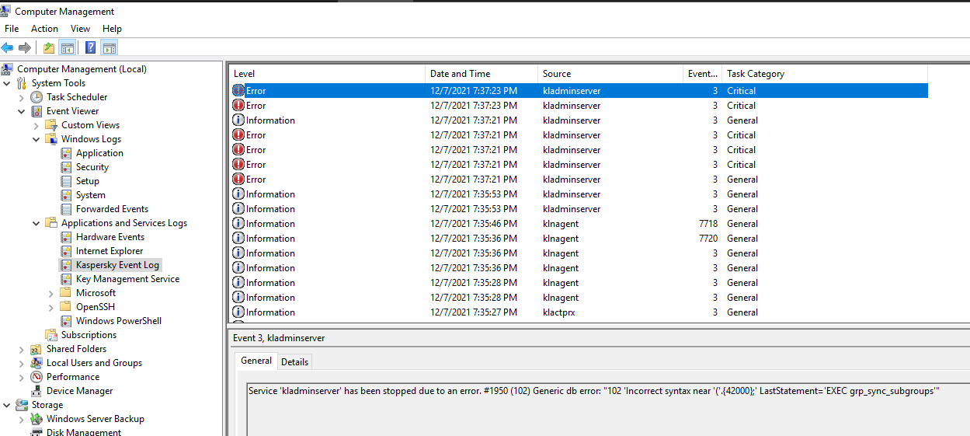The image size is (970, 436).
Task: Click the blue Help toolbar icon
Action: coord(90,48)
